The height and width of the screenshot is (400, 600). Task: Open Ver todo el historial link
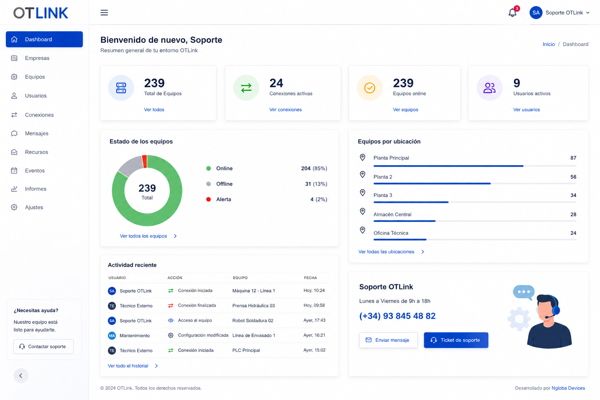(x=128, y=366)
